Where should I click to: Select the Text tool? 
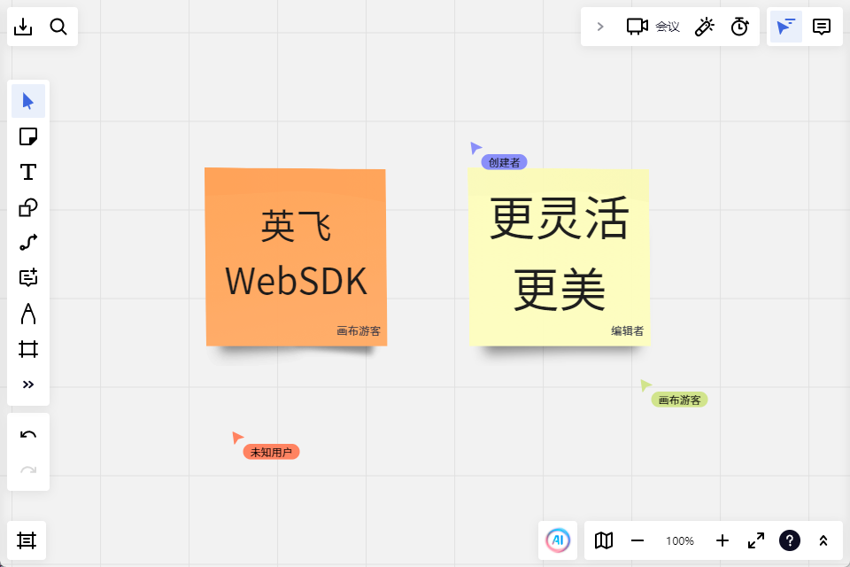coord(28,172)
